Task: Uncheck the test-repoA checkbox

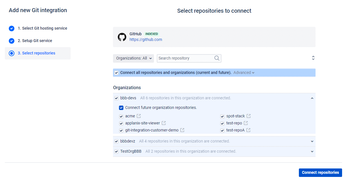Action: coord(222,130)
